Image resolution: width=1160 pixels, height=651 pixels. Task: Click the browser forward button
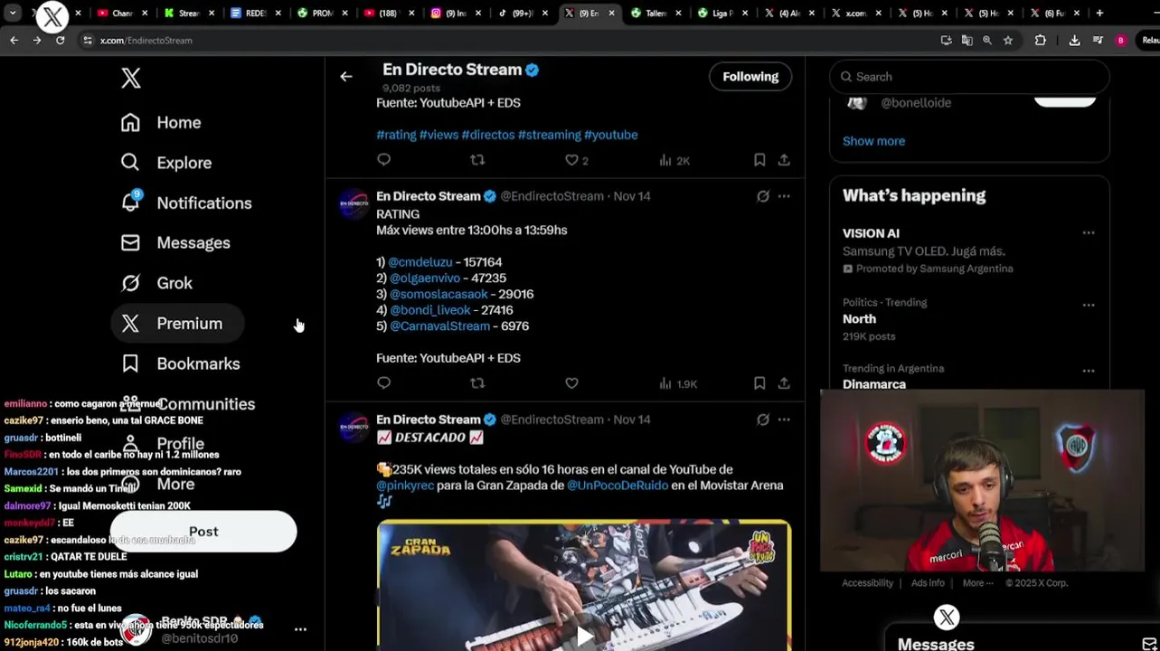pyautogui.click(x=37, y=41)
